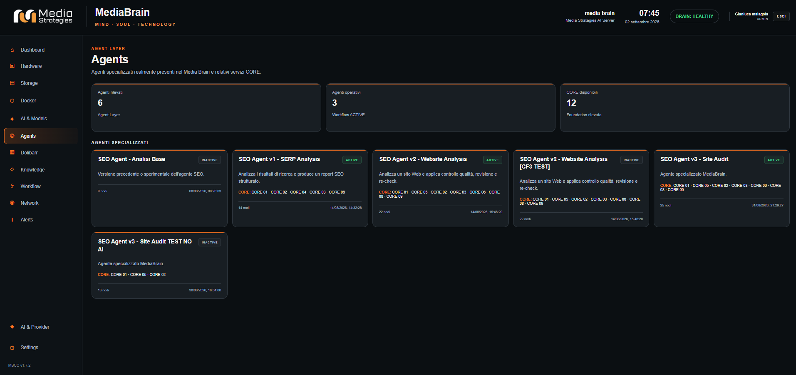796x375 pixels.
Task: Click the date 08/08/2026, 09:26:03
Action: 205,191
